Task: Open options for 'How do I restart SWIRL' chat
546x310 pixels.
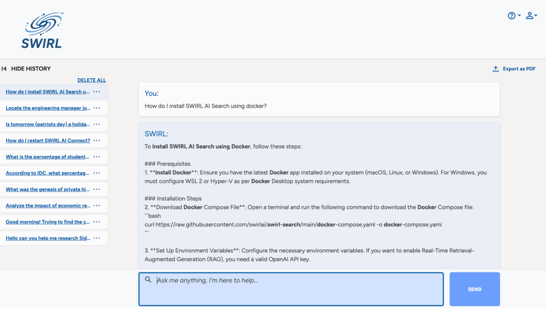Action: click(x=97, y=140)
